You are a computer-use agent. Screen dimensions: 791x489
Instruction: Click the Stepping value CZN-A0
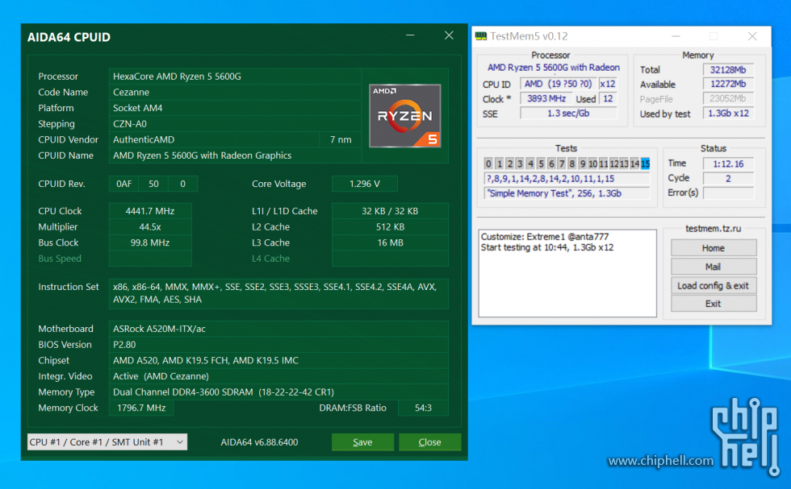(x=235, y=123)
